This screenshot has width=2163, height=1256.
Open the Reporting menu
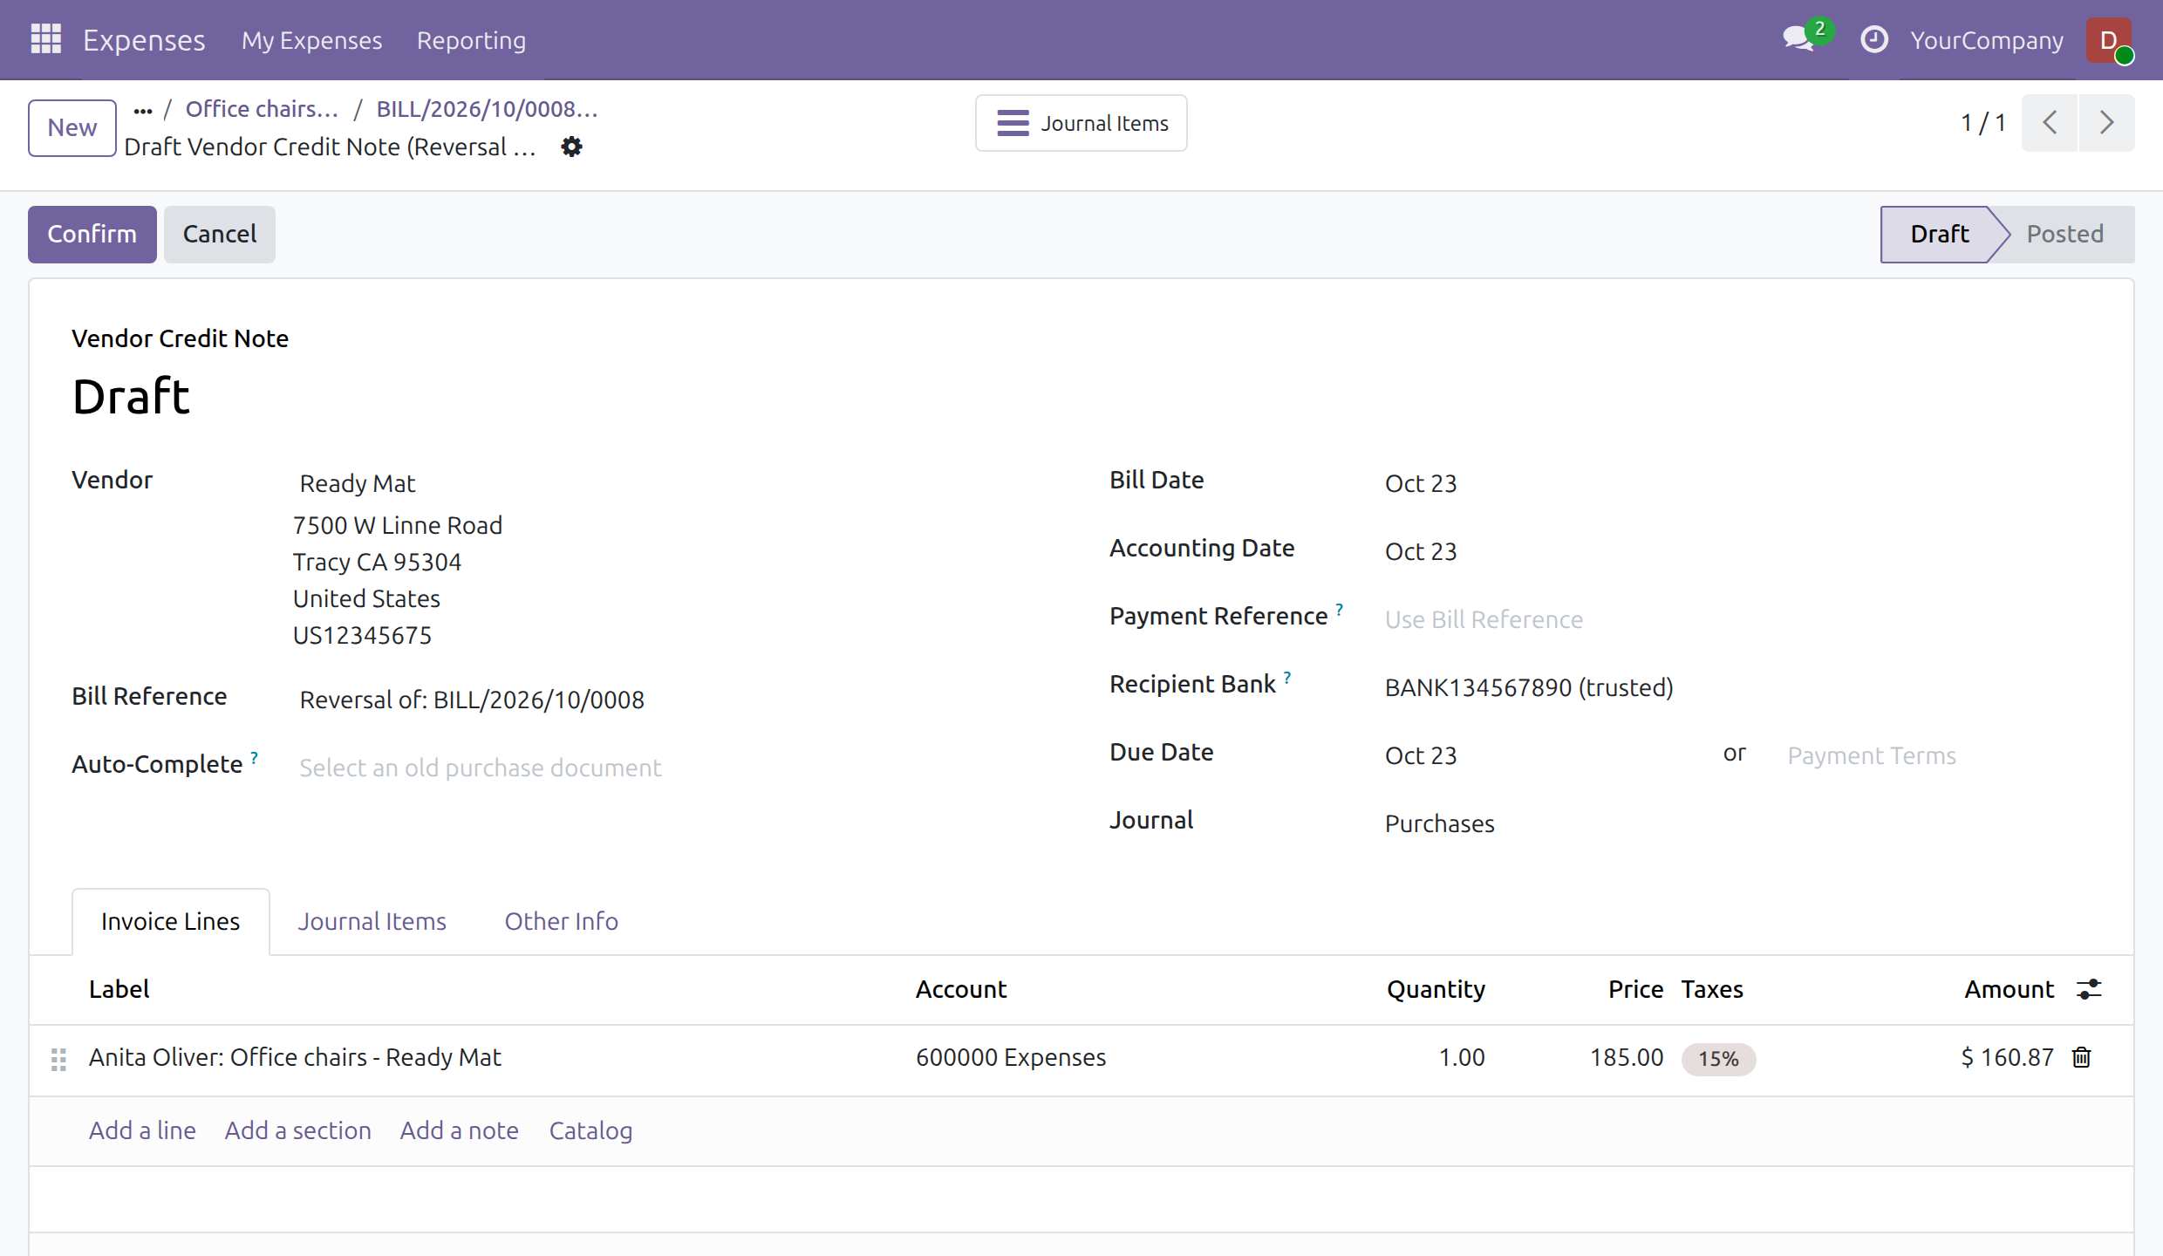pos(471,40)
